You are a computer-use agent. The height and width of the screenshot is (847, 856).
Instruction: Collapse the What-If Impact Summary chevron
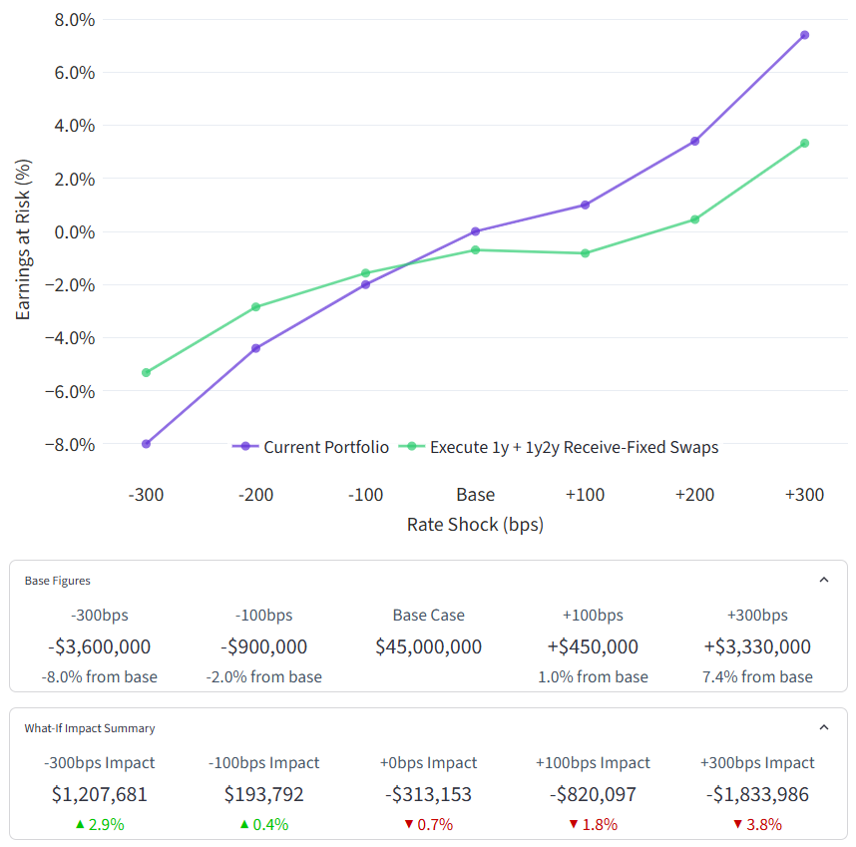[823, 728]
